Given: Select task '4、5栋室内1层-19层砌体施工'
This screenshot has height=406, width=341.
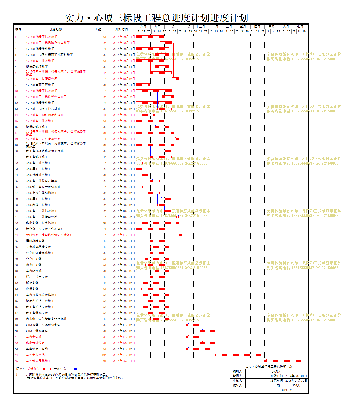Looking at the screenshot, I should point(46,115).
